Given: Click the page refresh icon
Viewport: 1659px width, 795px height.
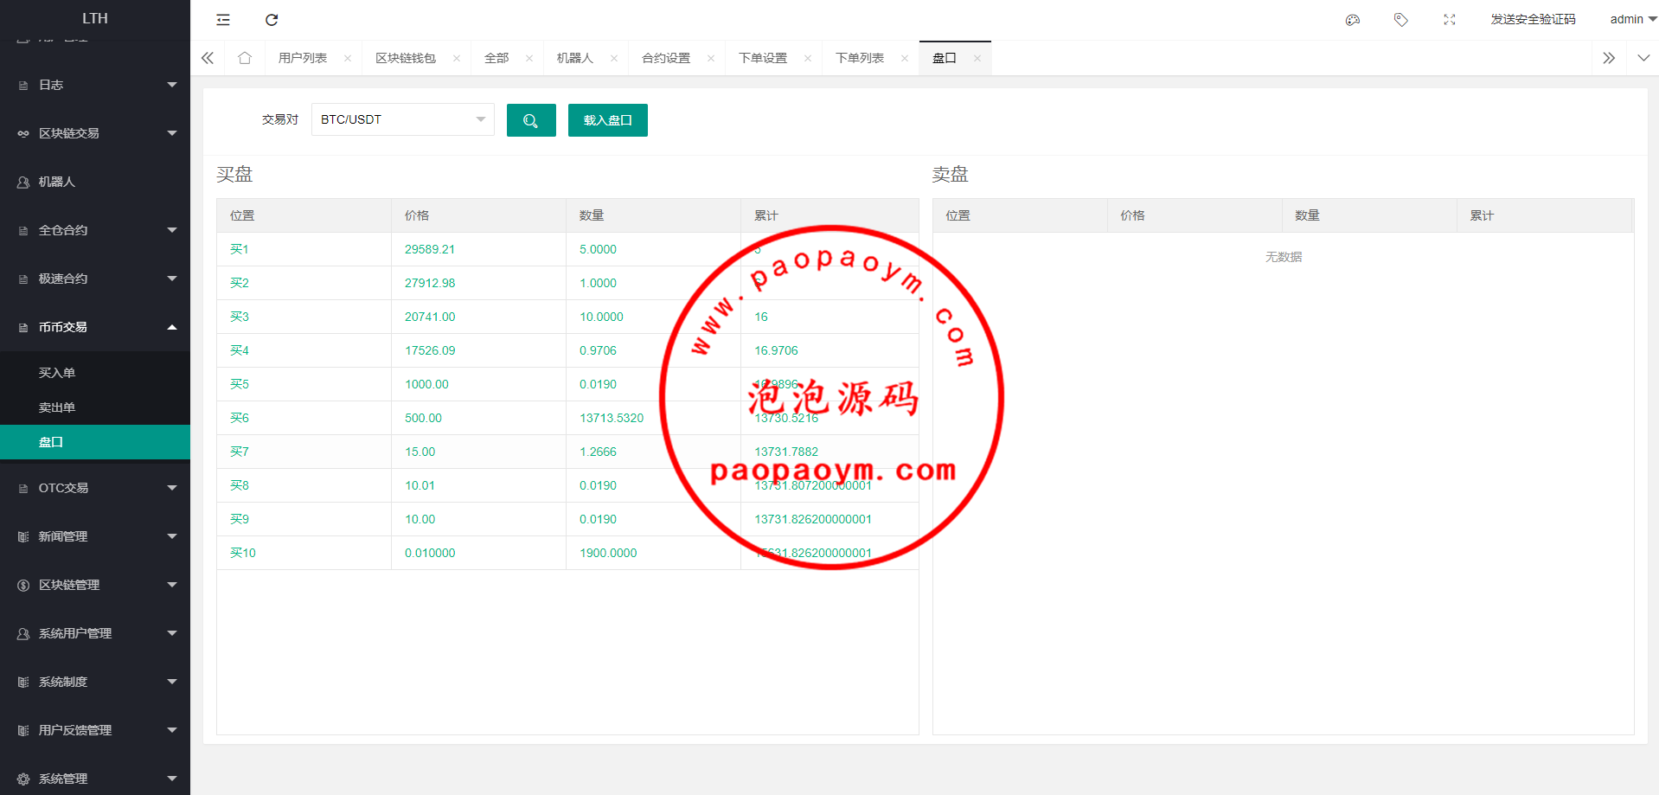Looking at the screenshot, I should tap(272, 20).
